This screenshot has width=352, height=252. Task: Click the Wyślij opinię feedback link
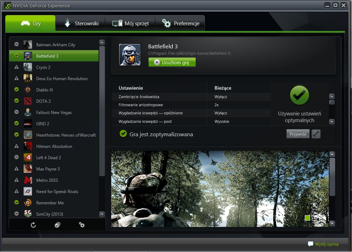tap(323, 244)
